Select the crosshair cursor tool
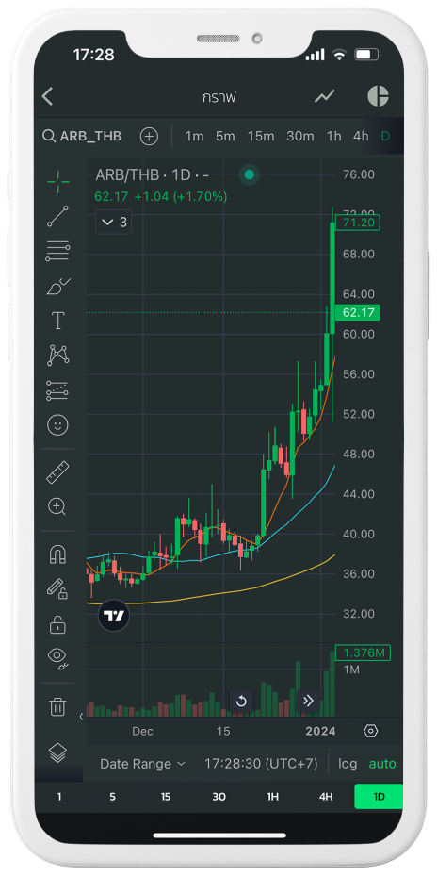 (x=57, y=181)
